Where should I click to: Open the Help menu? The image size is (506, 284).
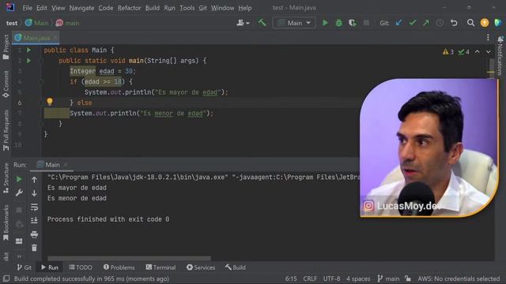coord(245,8)
